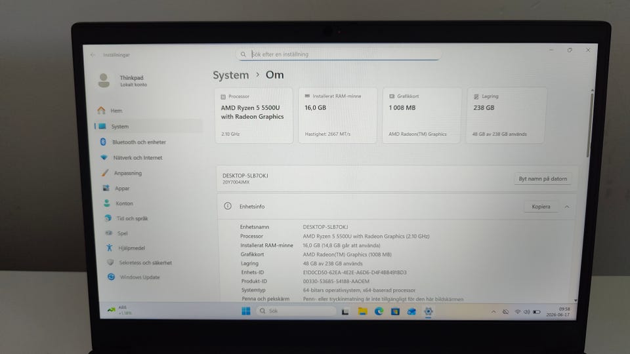Click the taskbar Sök search box
This screenshot has width=630, height=354.
[x=296, y=311]
